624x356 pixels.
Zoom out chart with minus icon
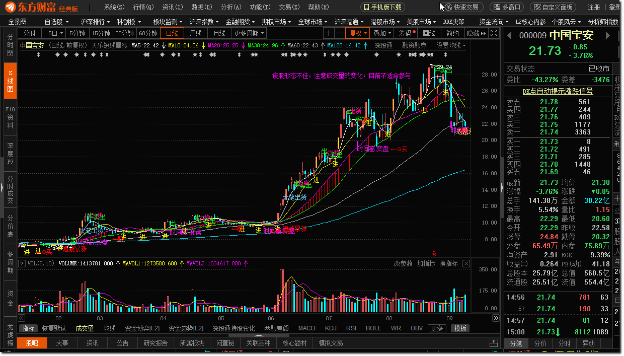click(340, 33)
